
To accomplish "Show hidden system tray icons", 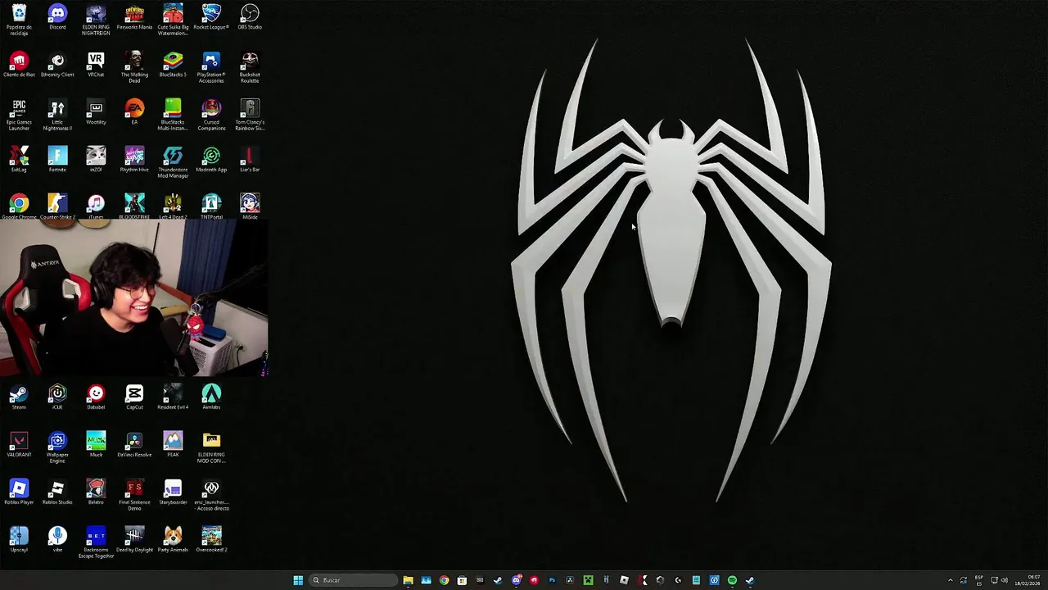I will [x=951, y=580].
